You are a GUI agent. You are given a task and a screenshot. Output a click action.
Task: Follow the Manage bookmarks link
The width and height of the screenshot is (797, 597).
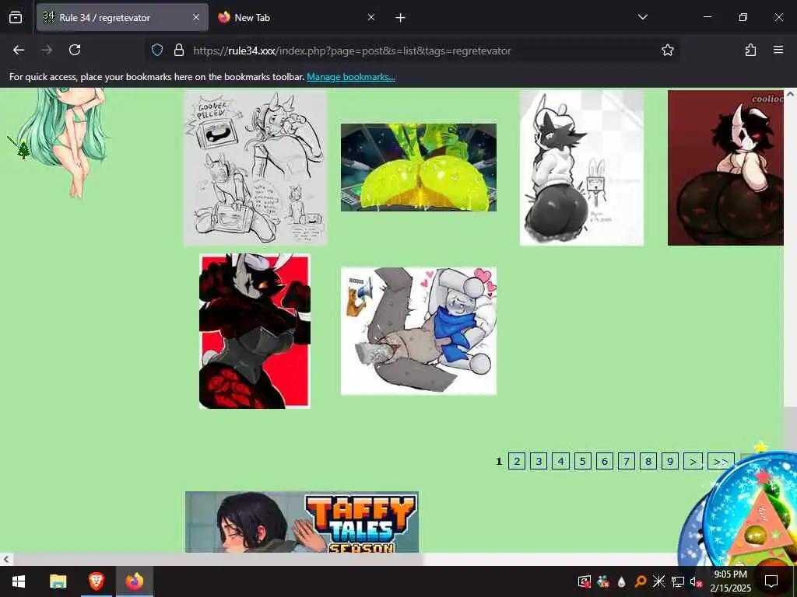click(x=351, y=77)
